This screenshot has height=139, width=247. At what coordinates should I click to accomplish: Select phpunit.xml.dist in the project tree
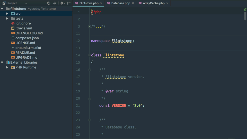[x=28, y=48]
